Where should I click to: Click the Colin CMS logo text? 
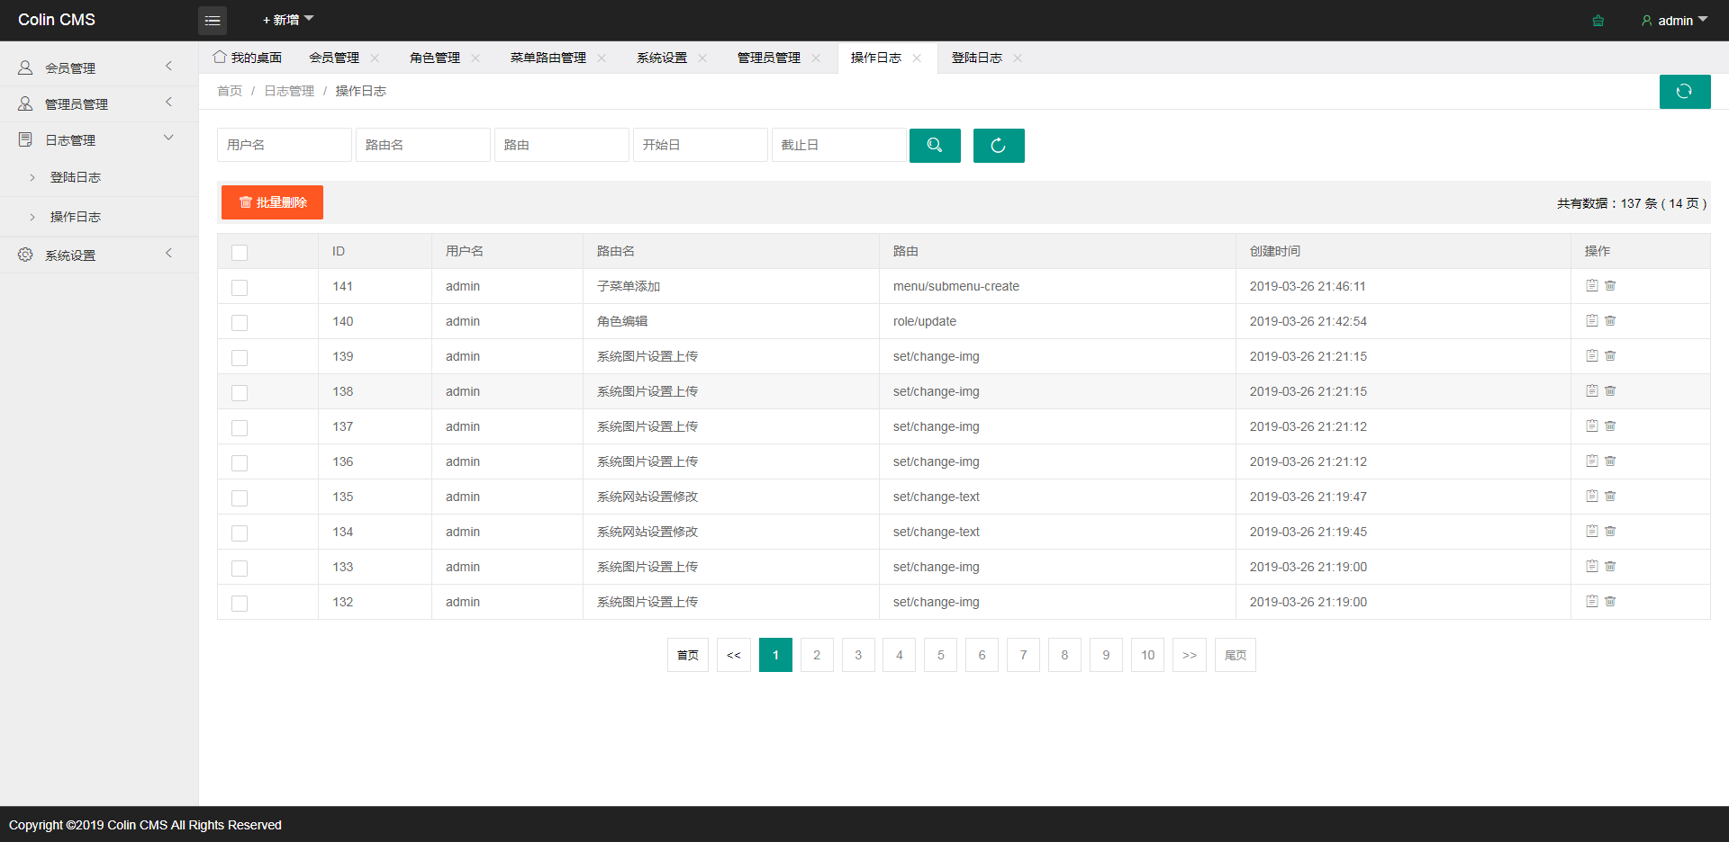tap(57, 20)
